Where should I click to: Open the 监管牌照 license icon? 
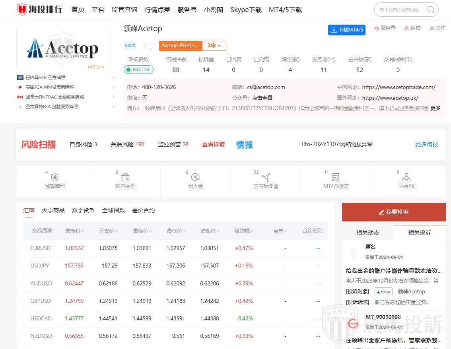click(x=55, y=177)
